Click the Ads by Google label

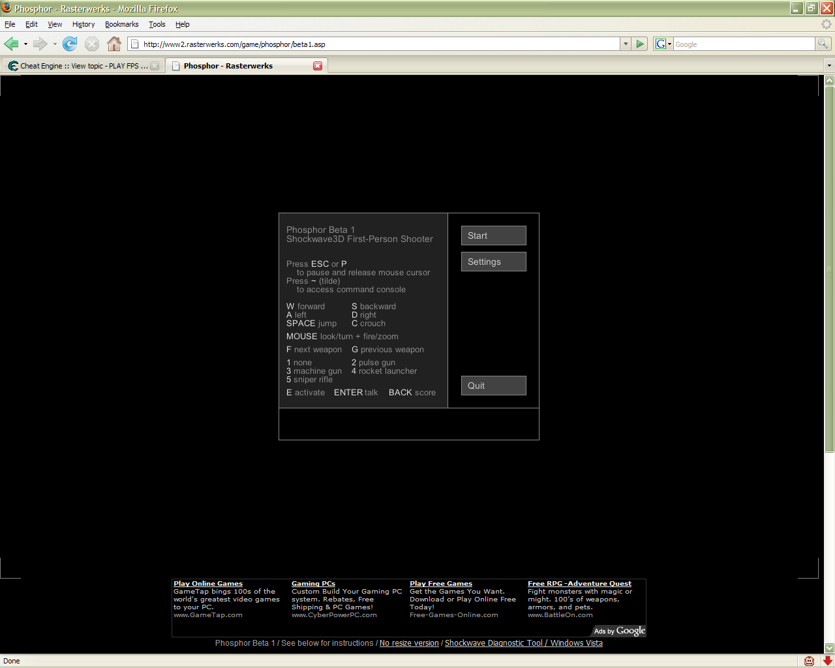click(619, 631)
